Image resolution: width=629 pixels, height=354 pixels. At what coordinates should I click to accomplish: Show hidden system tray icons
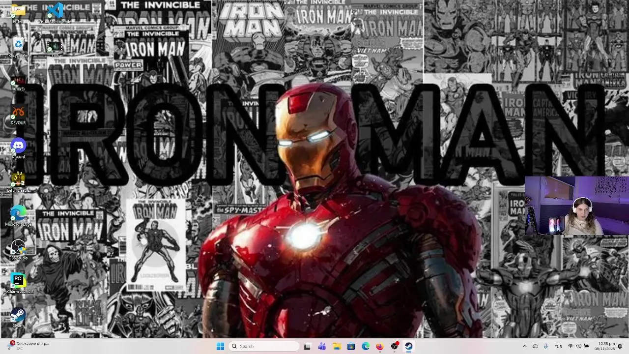524,346
